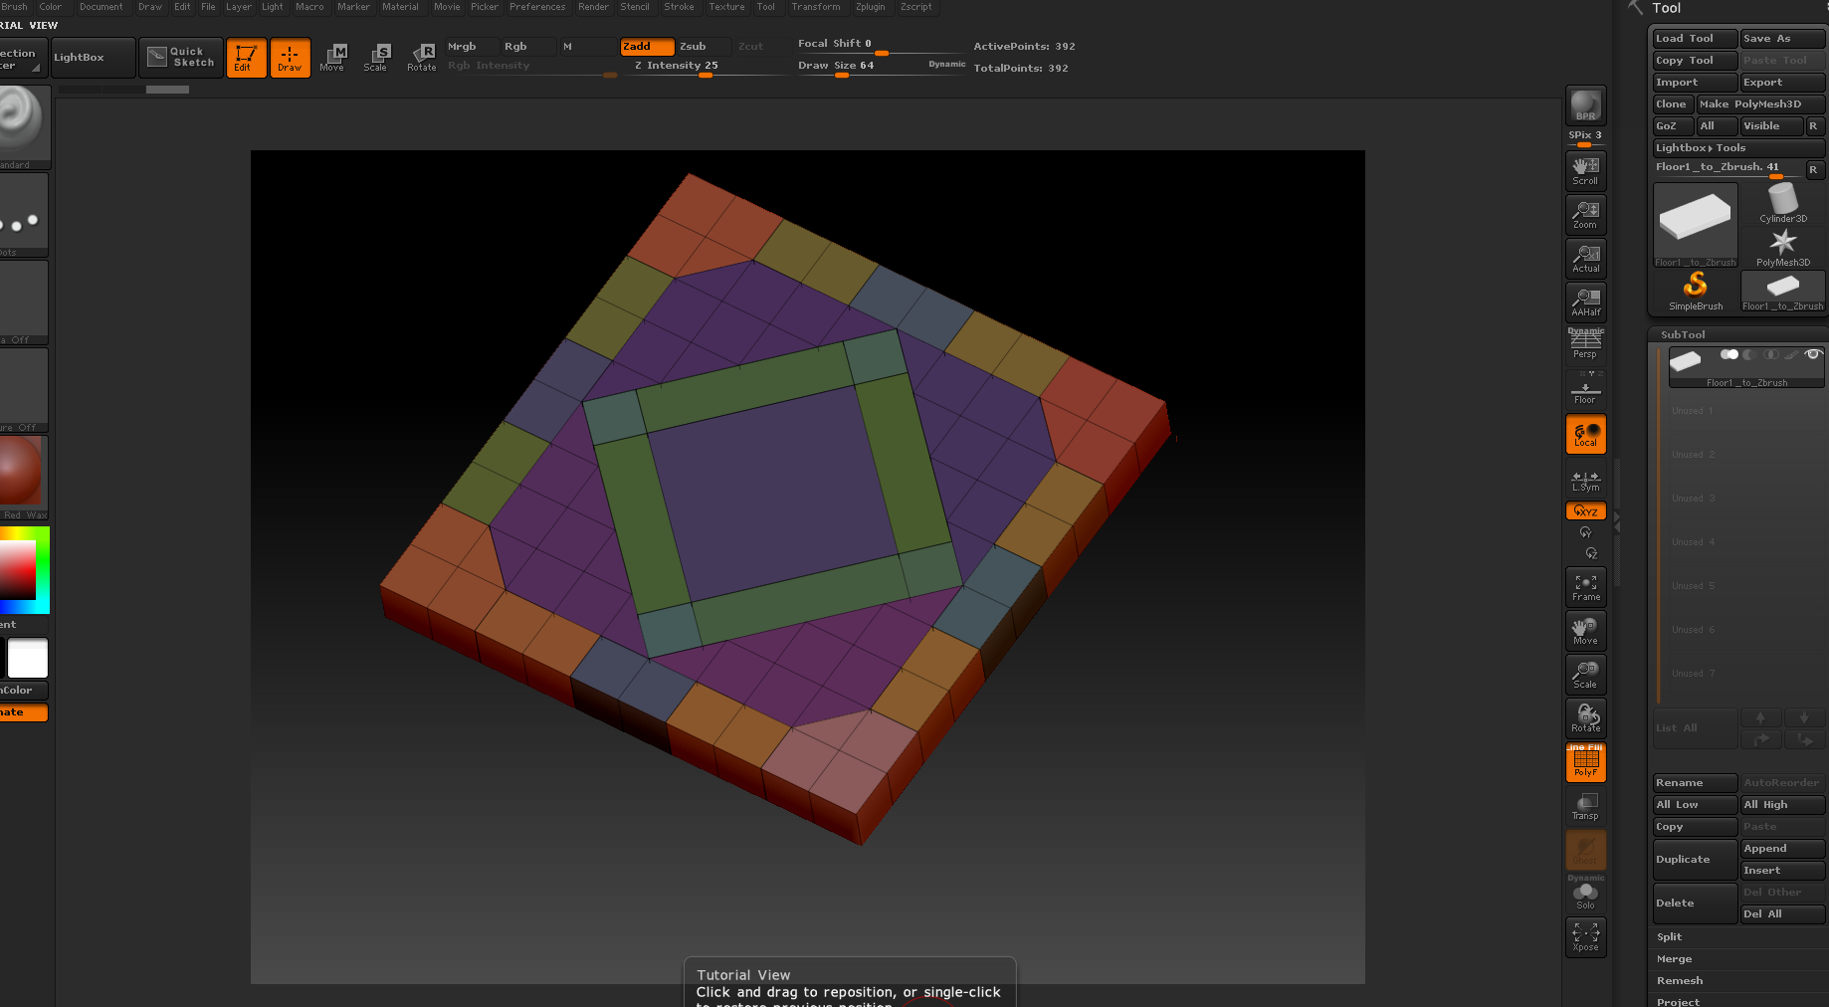1829x1007 pixels.
Task: Collapse the SubTool panel header
Action: (x=1683, y=335)
